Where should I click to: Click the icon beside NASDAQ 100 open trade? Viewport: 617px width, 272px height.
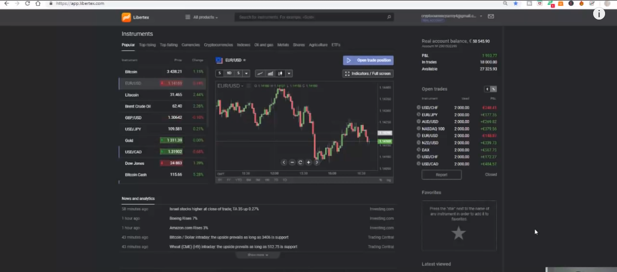[419, 128]
